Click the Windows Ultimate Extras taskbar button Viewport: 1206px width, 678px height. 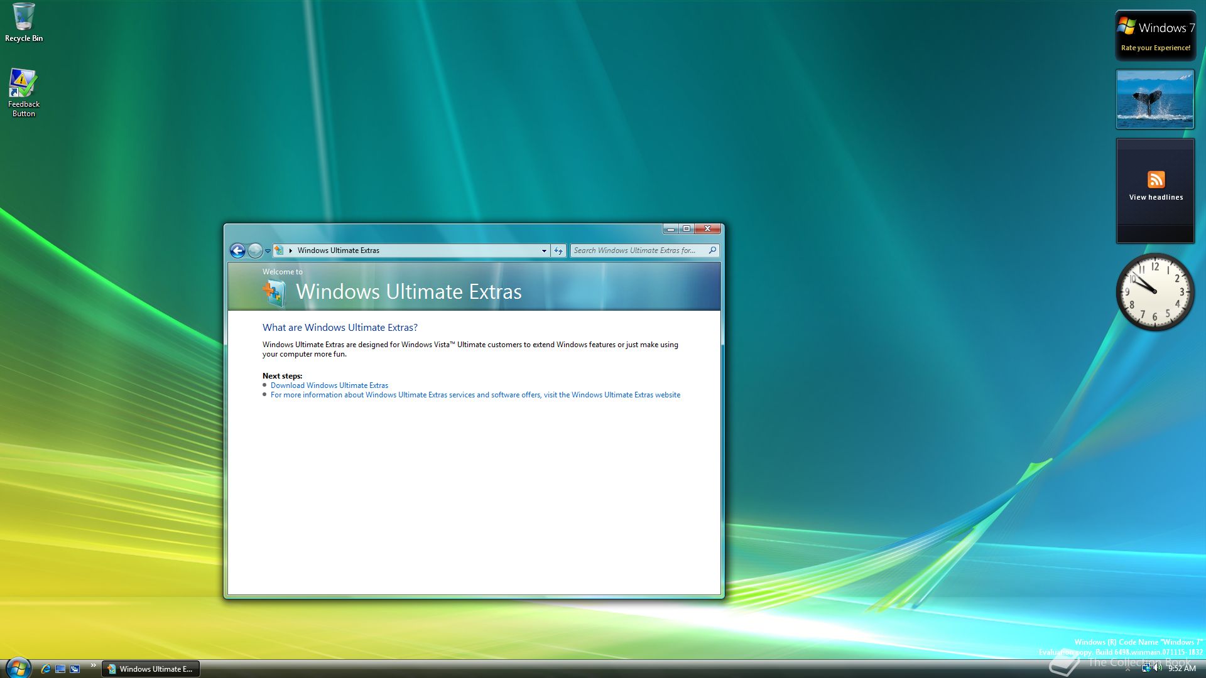(151, 669)
